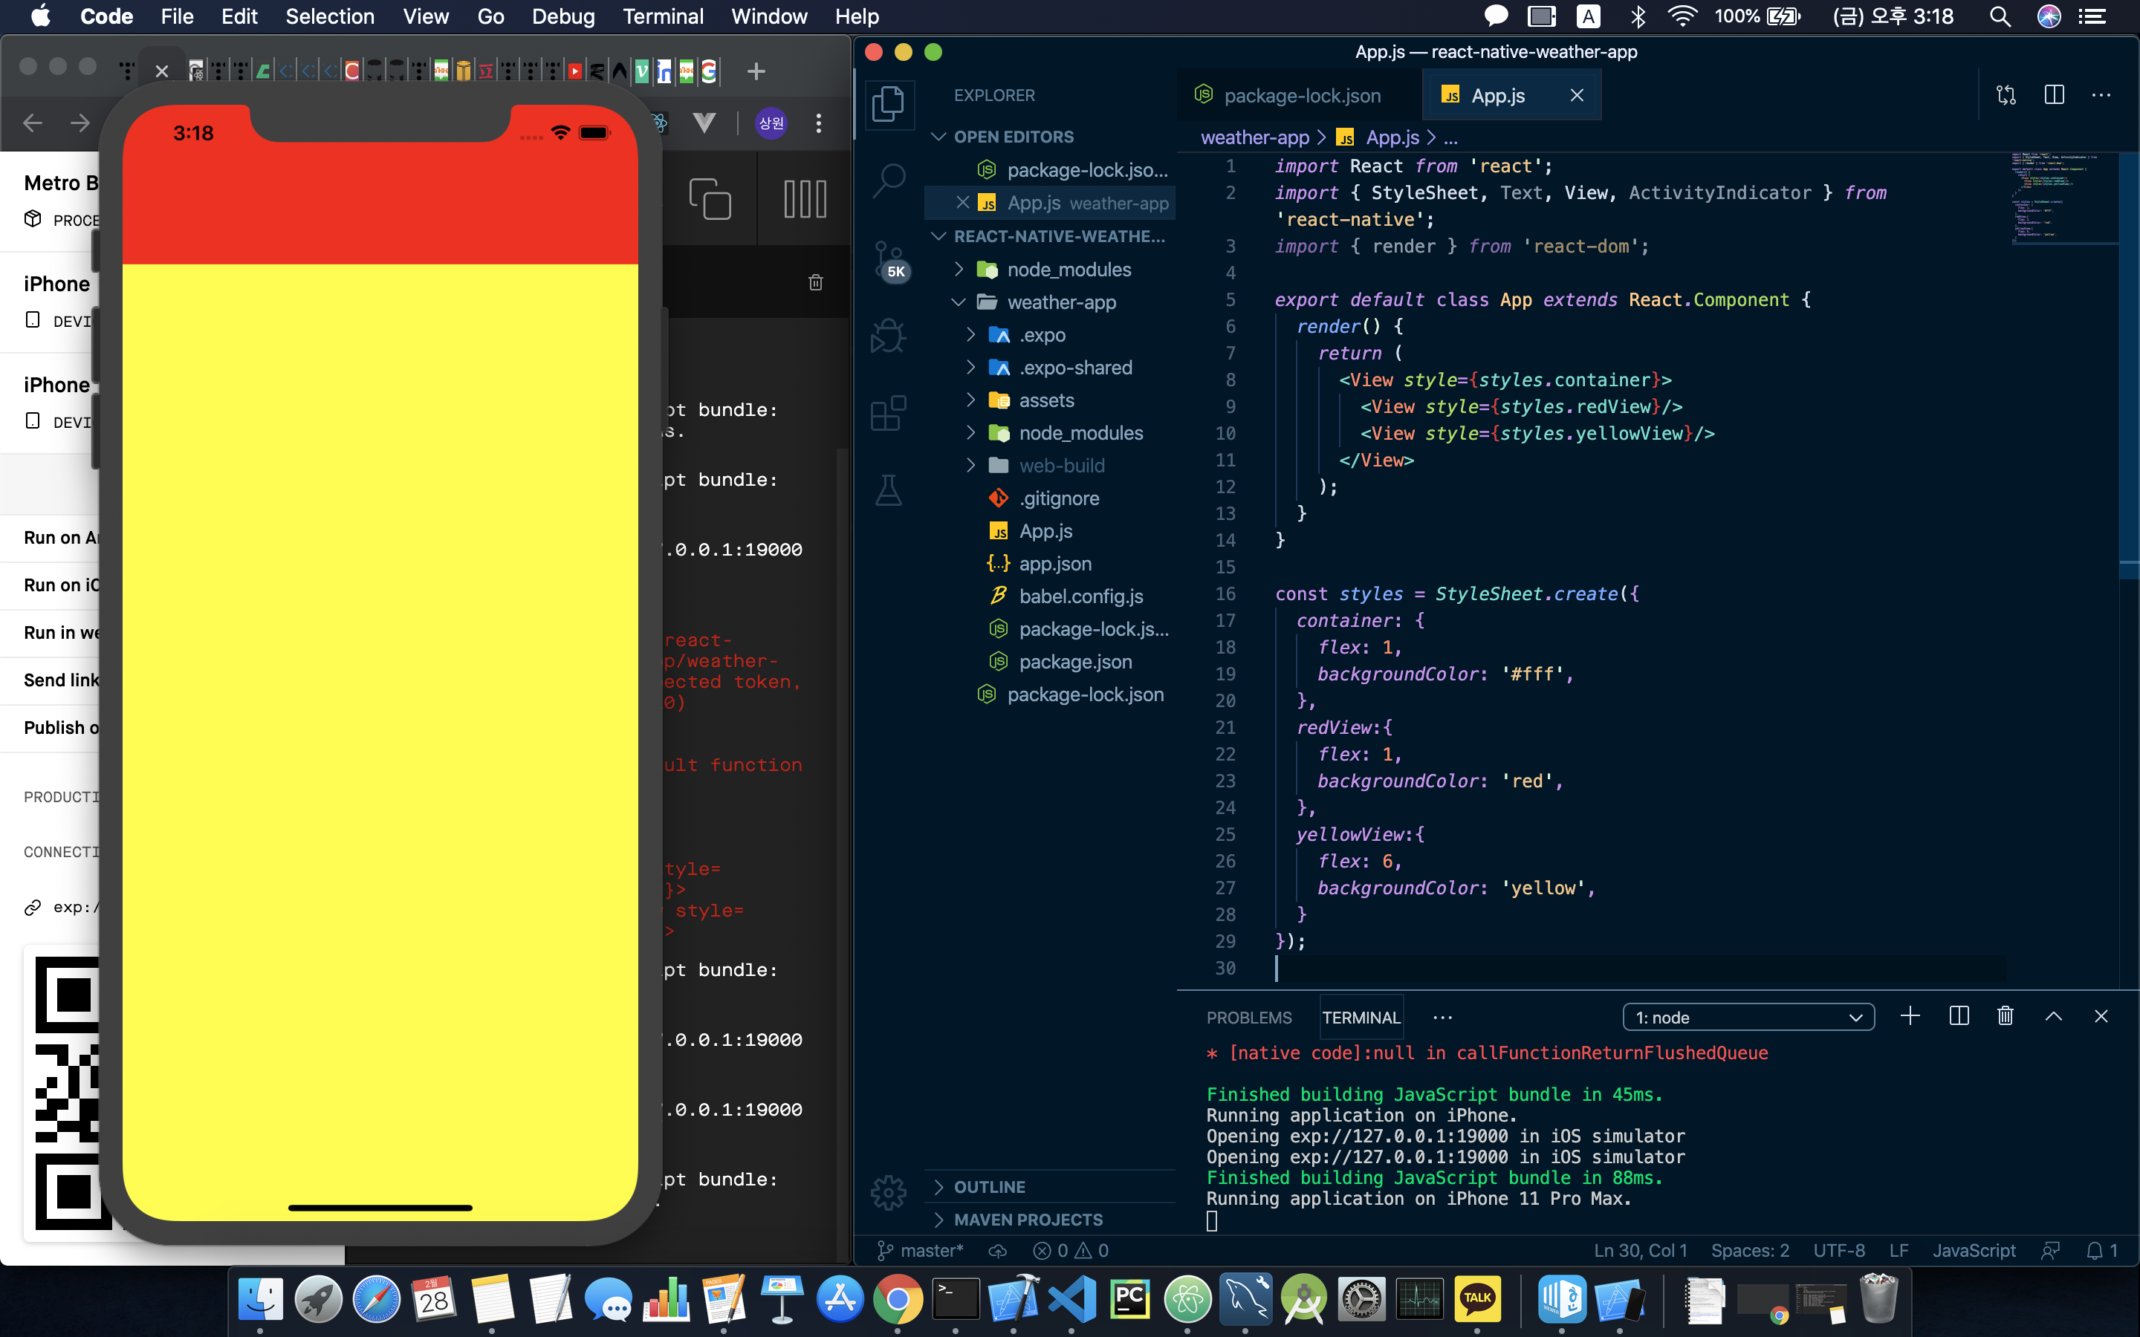2140x1337 pixels.
Task: Split the terminal panel
Action: [1958, 1017]
